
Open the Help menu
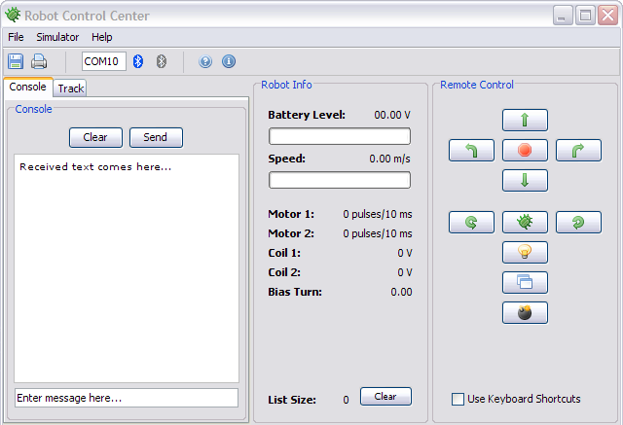[x=102, y=37]
